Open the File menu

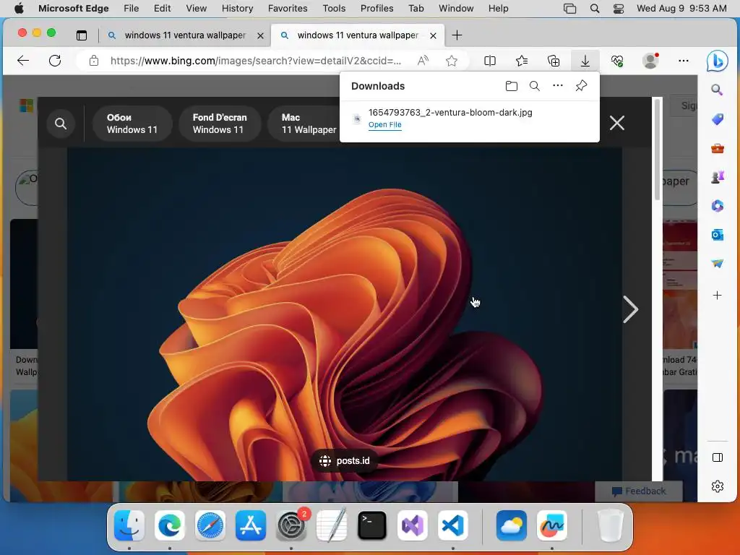click(x=132, y=9)
